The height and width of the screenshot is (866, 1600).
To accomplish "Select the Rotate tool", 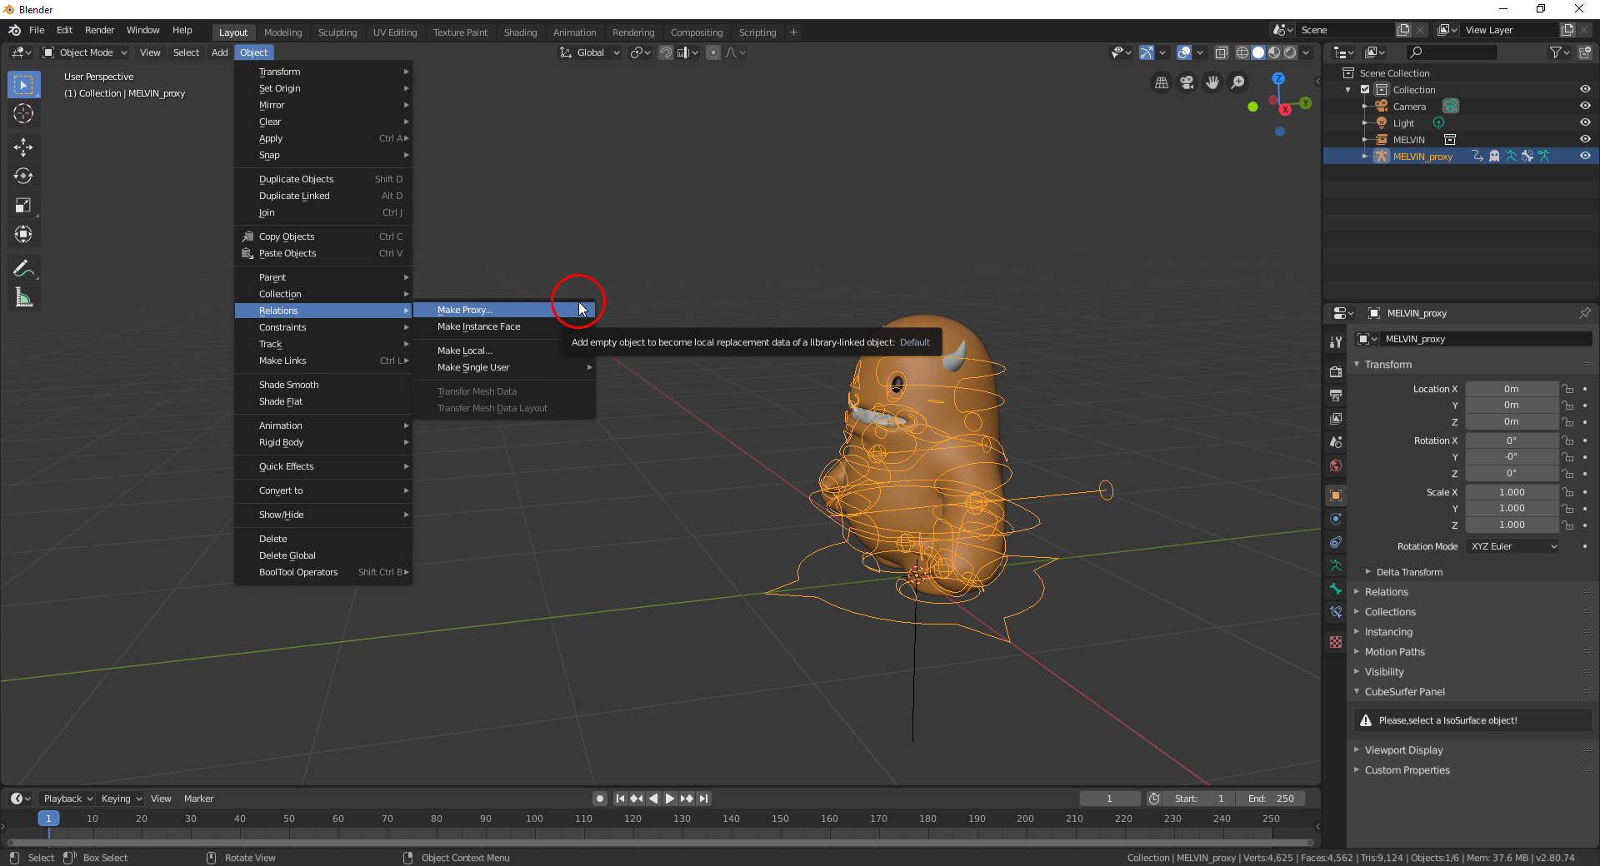I will [x=23, y=177].
